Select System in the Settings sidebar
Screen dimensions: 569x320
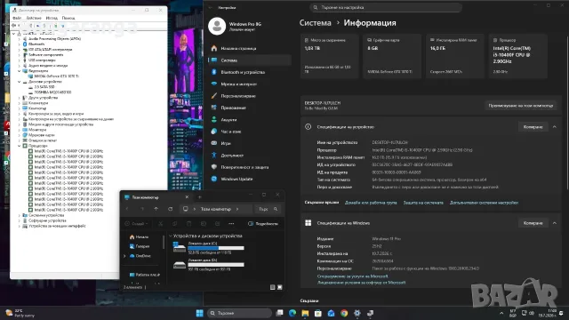pos(250,60)
